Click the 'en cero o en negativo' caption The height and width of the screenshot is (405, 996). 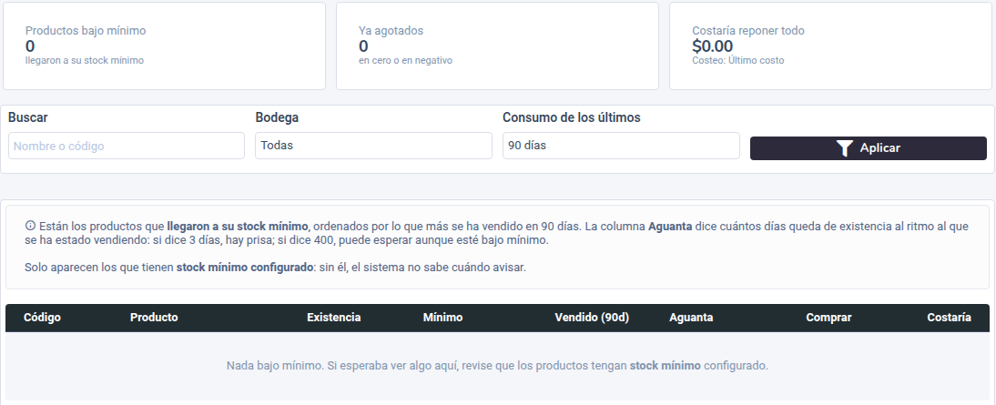405,60
